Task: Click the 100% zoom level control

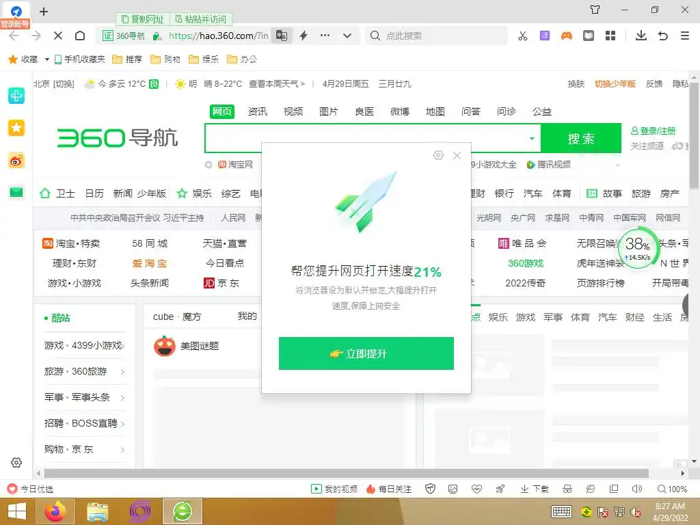Action: click(673, 489)
